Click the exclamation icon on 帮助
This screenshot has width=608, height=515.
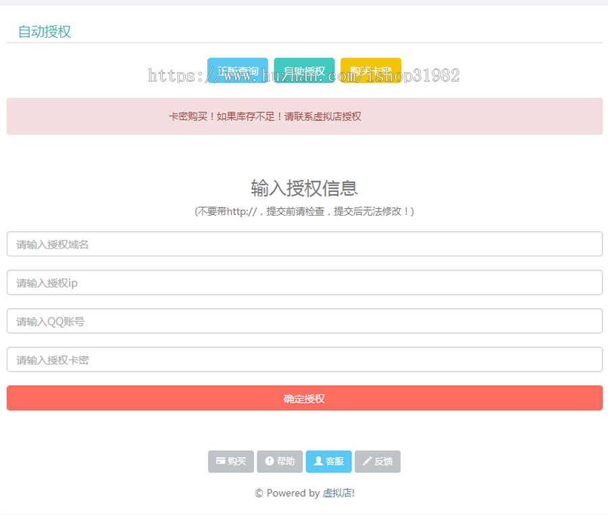pyautogui.click(x=269, y=461)
